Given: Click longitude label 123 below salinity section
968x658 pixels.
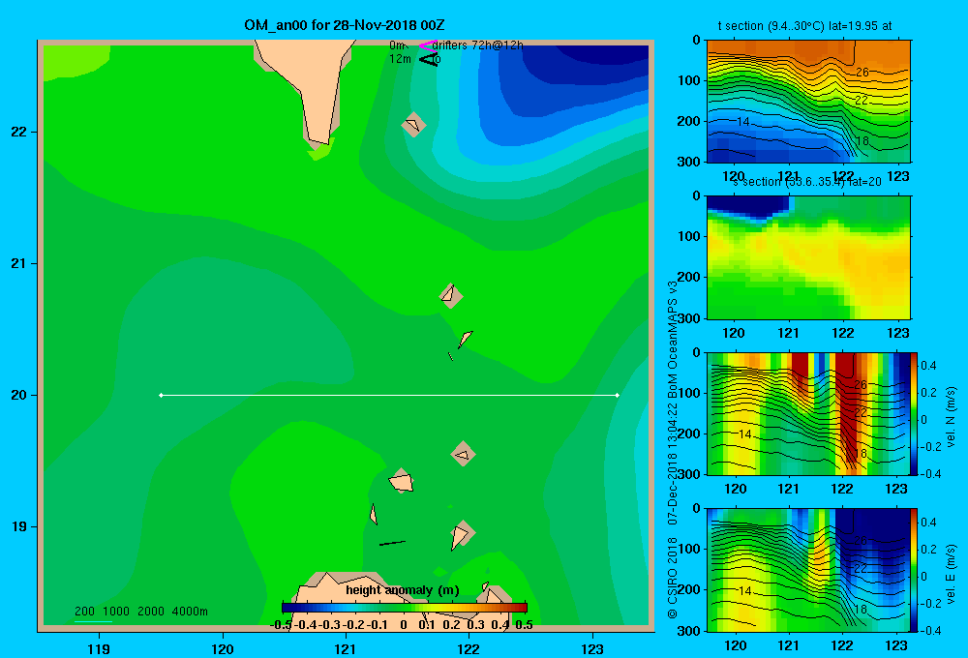Looking at the screenshot, I should [897, 333].
